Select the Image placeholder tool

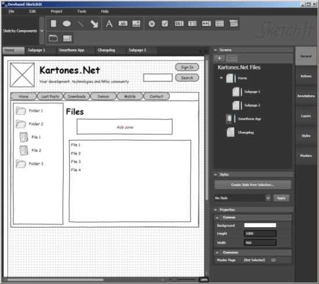point(136,24)
